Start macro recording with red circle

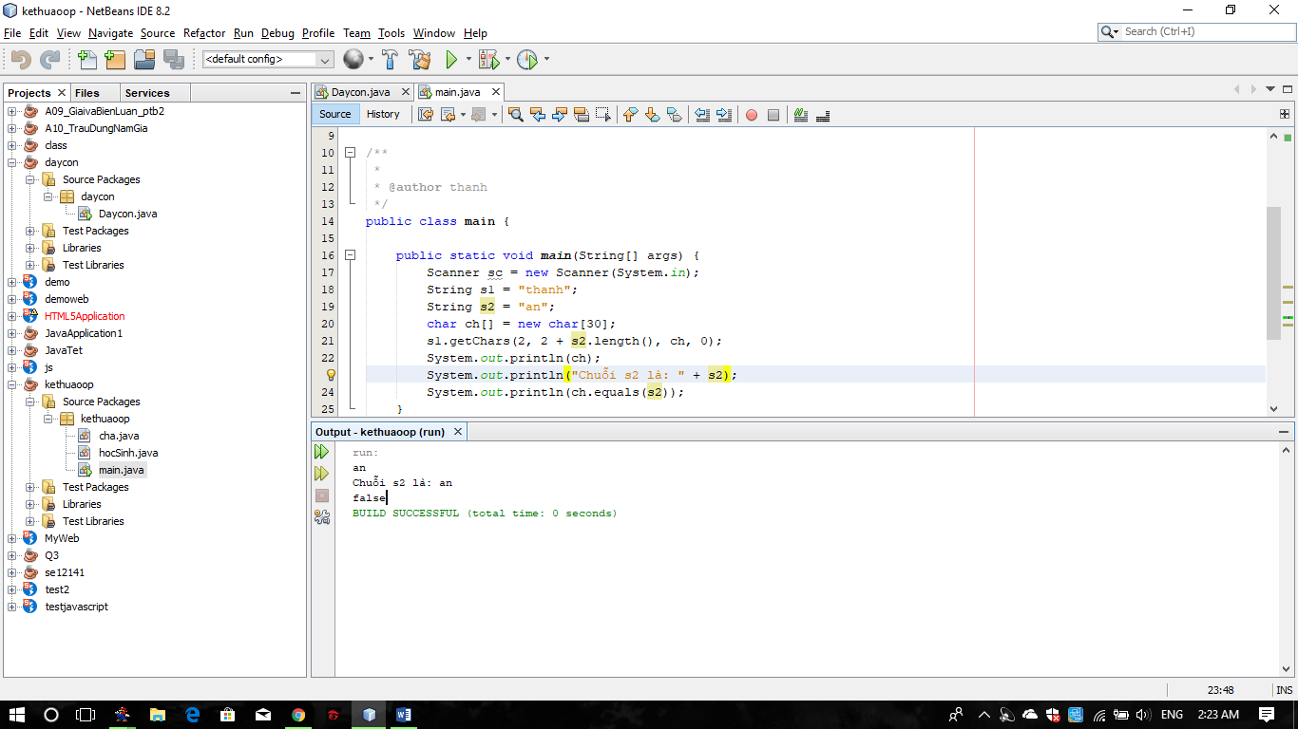click(752, 115)
